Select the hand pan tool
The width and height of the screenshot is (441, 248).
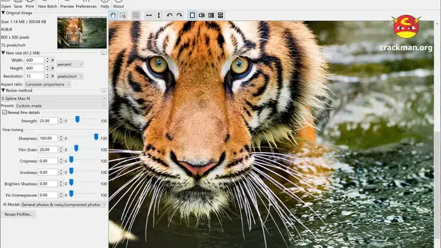pos(113,15)
